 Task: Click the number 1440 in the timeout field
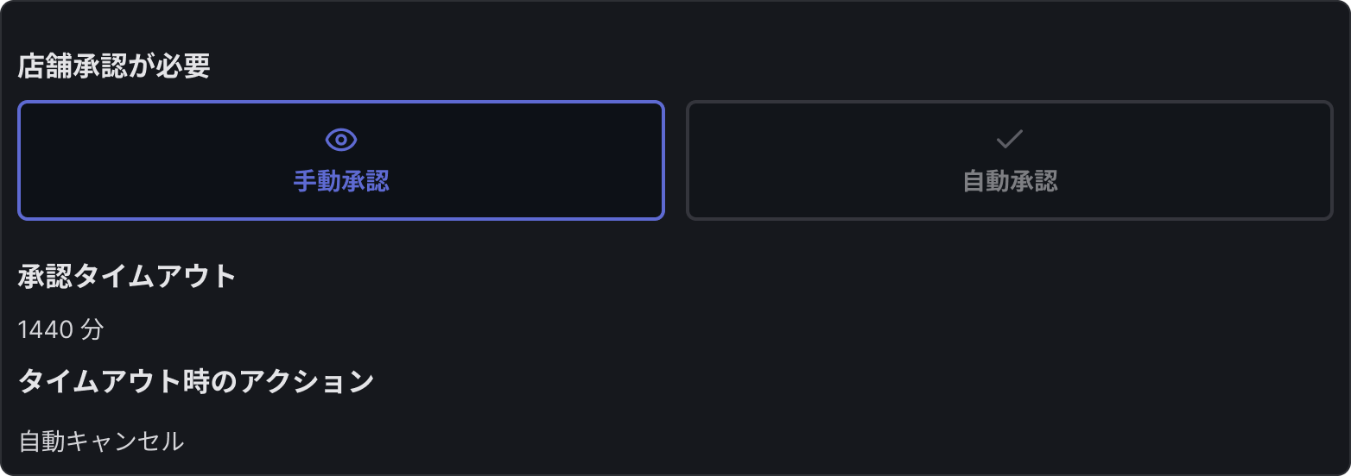[45, 329]
